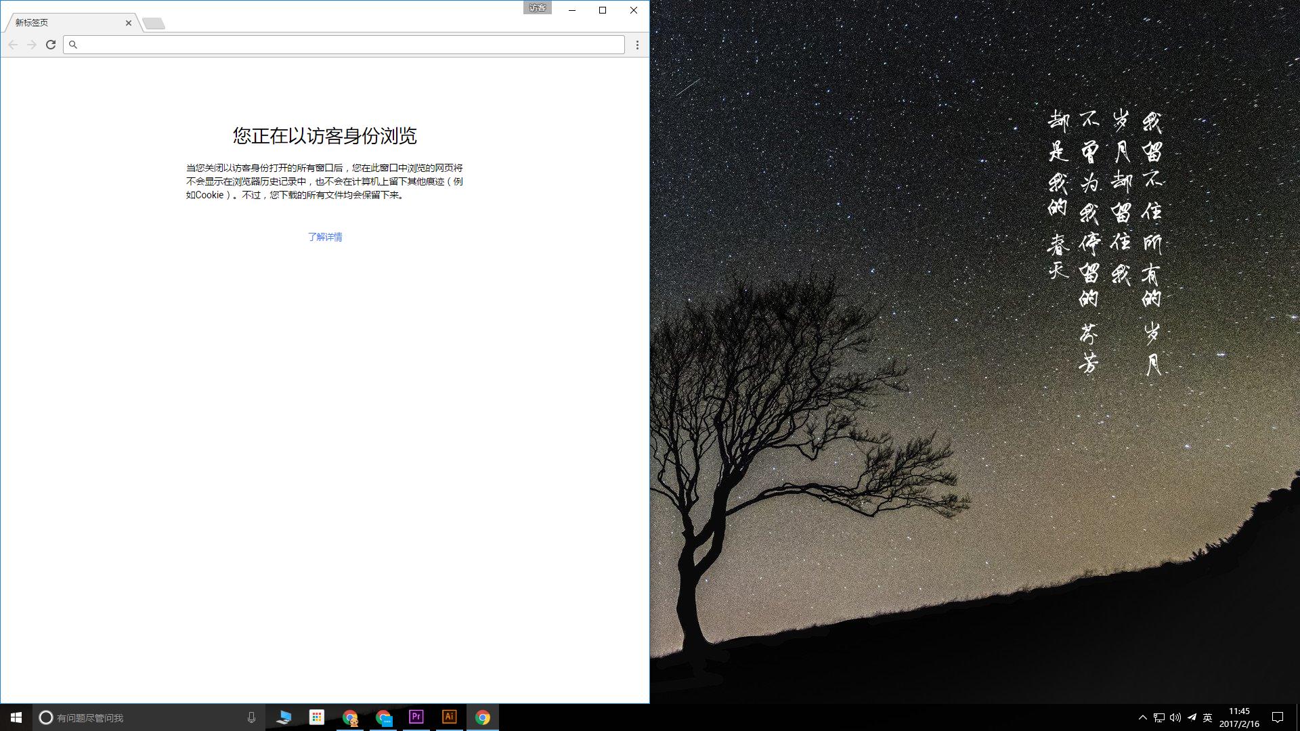Open Adobe Premiere Pro from the taskbar
Viewport: 1300px width, 731px height.
coord(416,717)
